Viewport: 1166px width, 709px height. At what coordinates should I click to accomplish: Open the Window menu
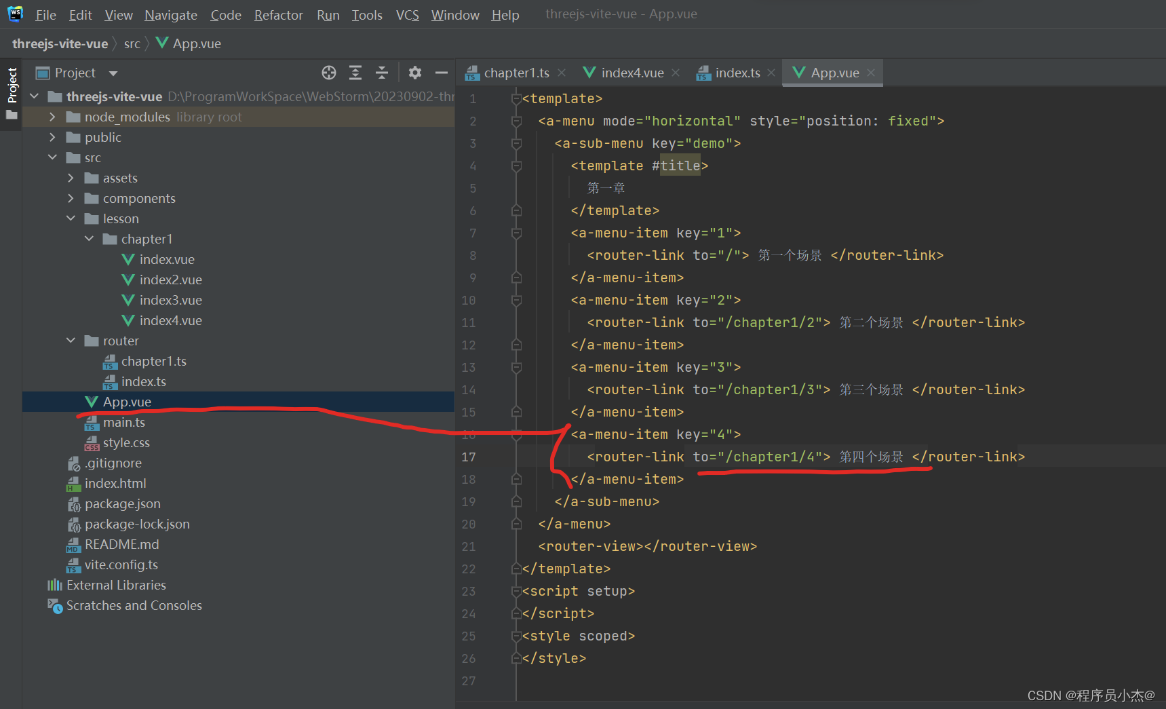[455, 15]
